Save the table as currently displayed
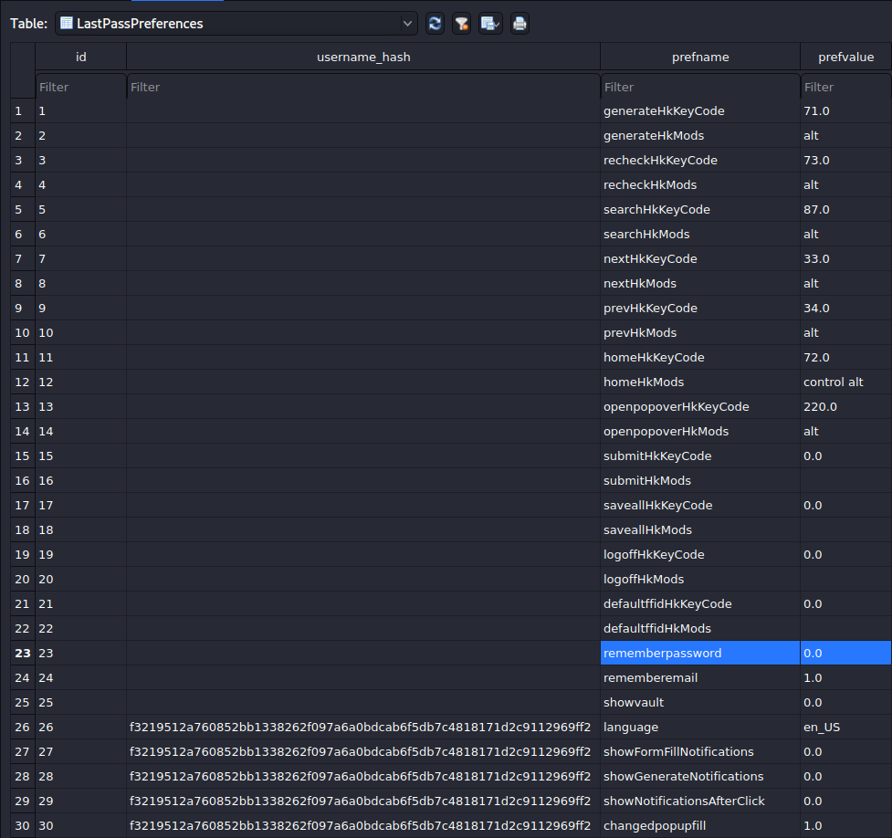The image size is (892, 838). coord(490,23)
